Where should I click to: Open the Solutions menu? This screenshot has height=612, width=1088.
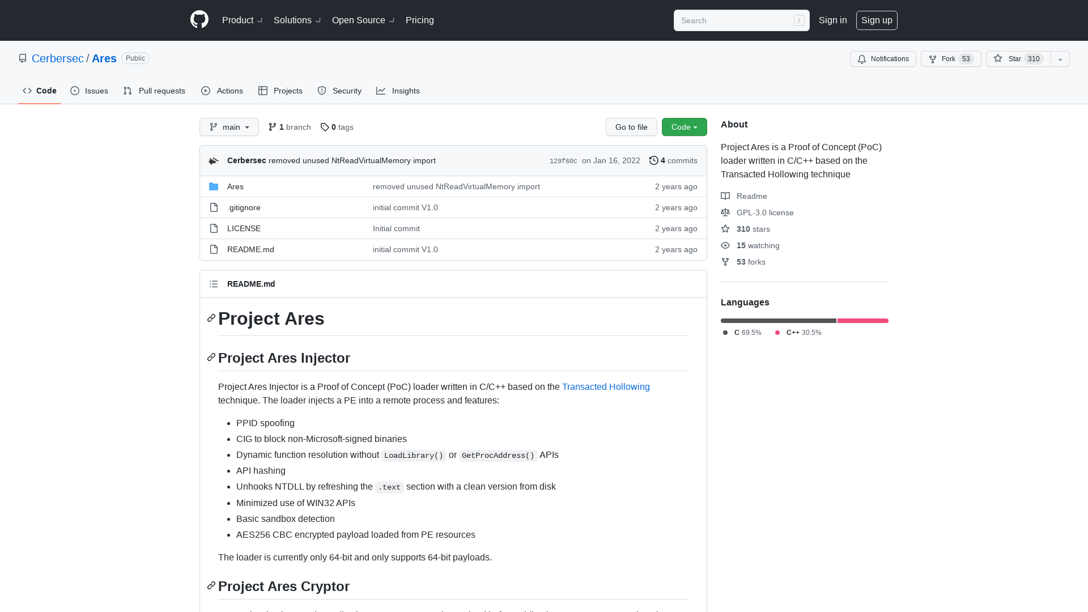click(297, 20)
